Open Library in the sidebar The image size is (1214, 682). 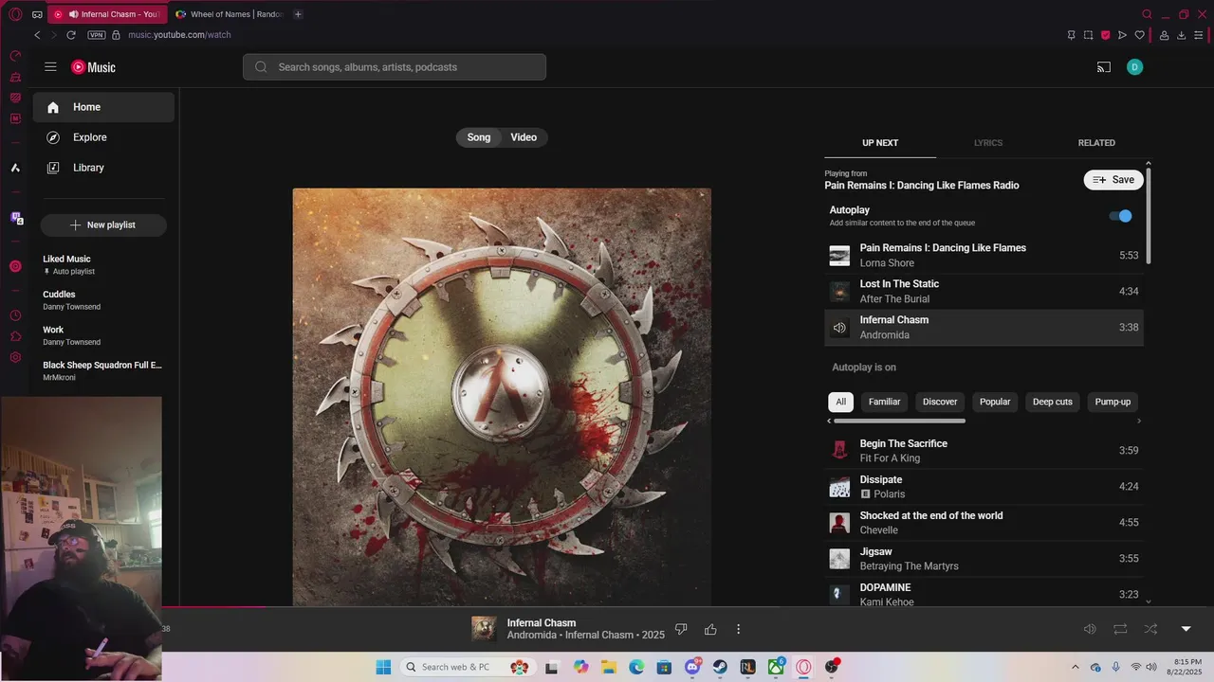pyautogui.click(x=103, y=168)
